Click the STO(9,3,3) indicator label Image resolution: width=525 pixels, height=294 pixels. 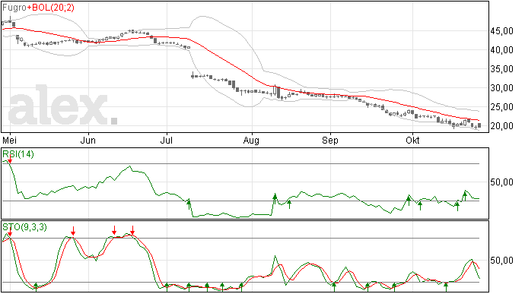[25, 227]
